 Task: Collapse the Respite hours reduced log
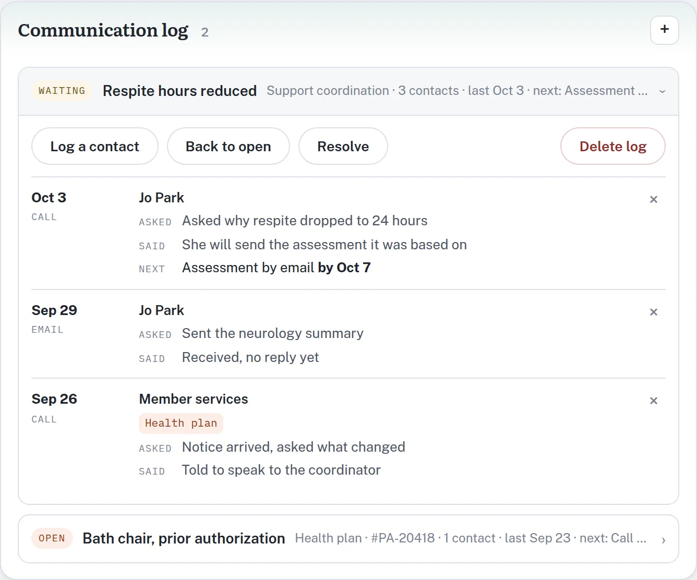(662, 91)
